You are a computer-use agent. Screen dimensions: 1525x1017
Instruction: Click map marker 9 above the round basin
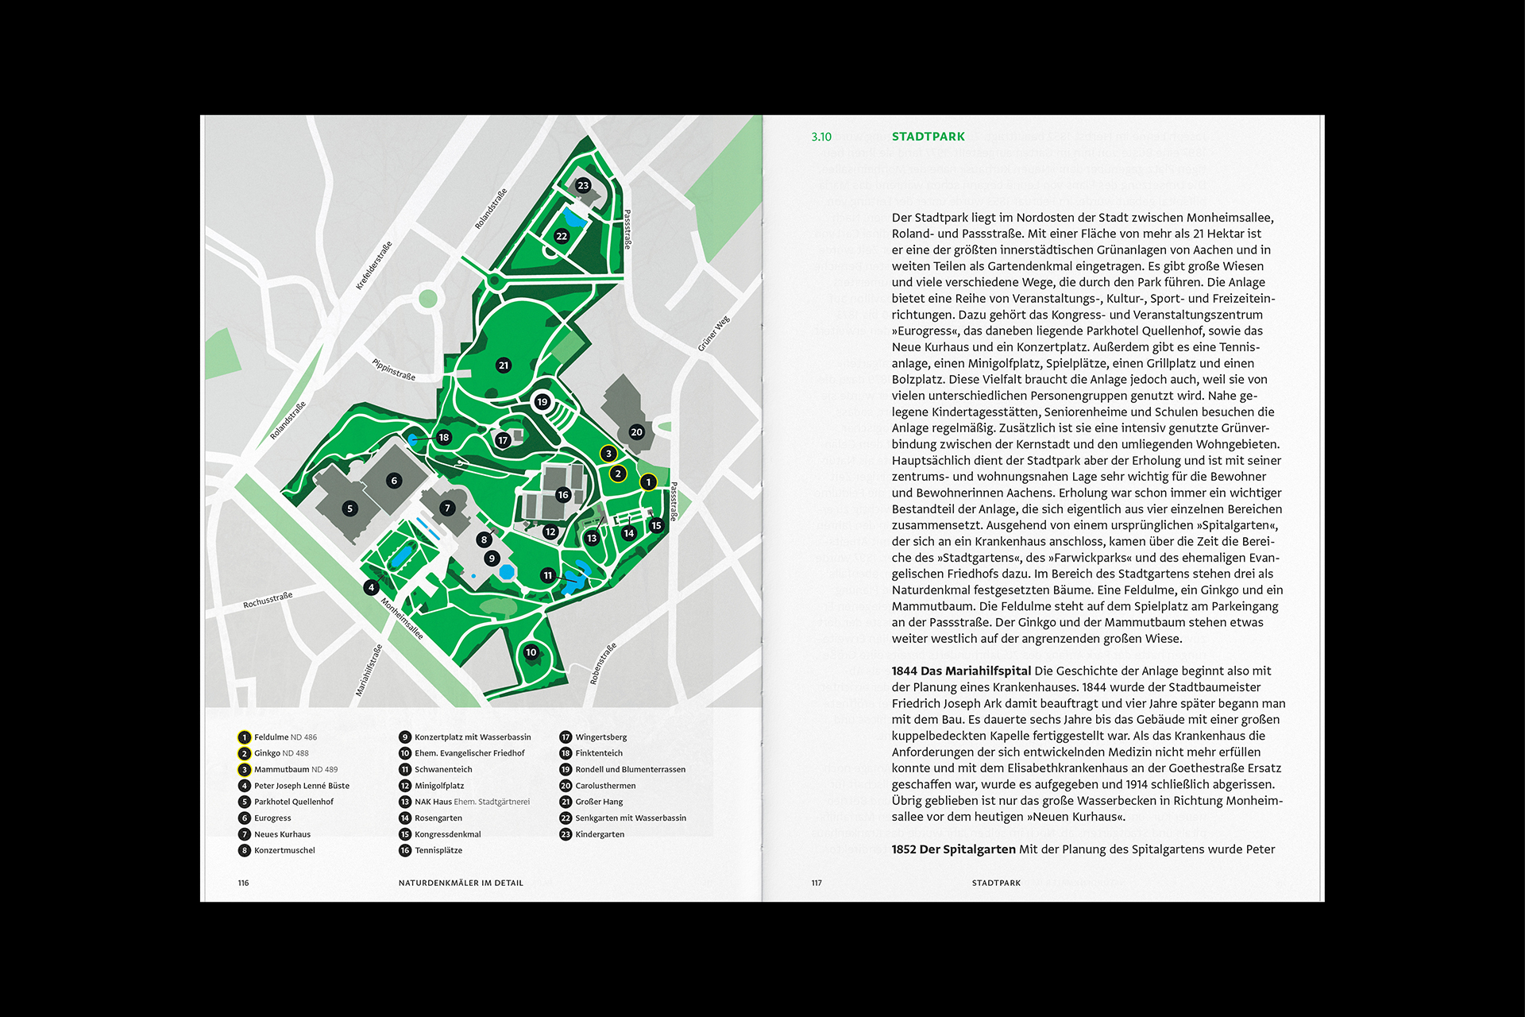(492, 559)
